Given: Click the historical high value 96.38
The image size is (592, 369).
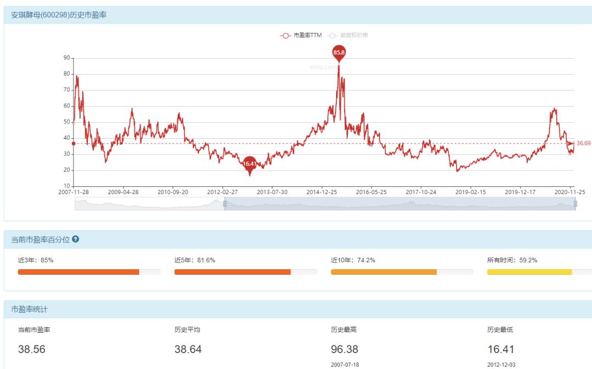Looking at the screenshot, I should (x=344, y=349).
